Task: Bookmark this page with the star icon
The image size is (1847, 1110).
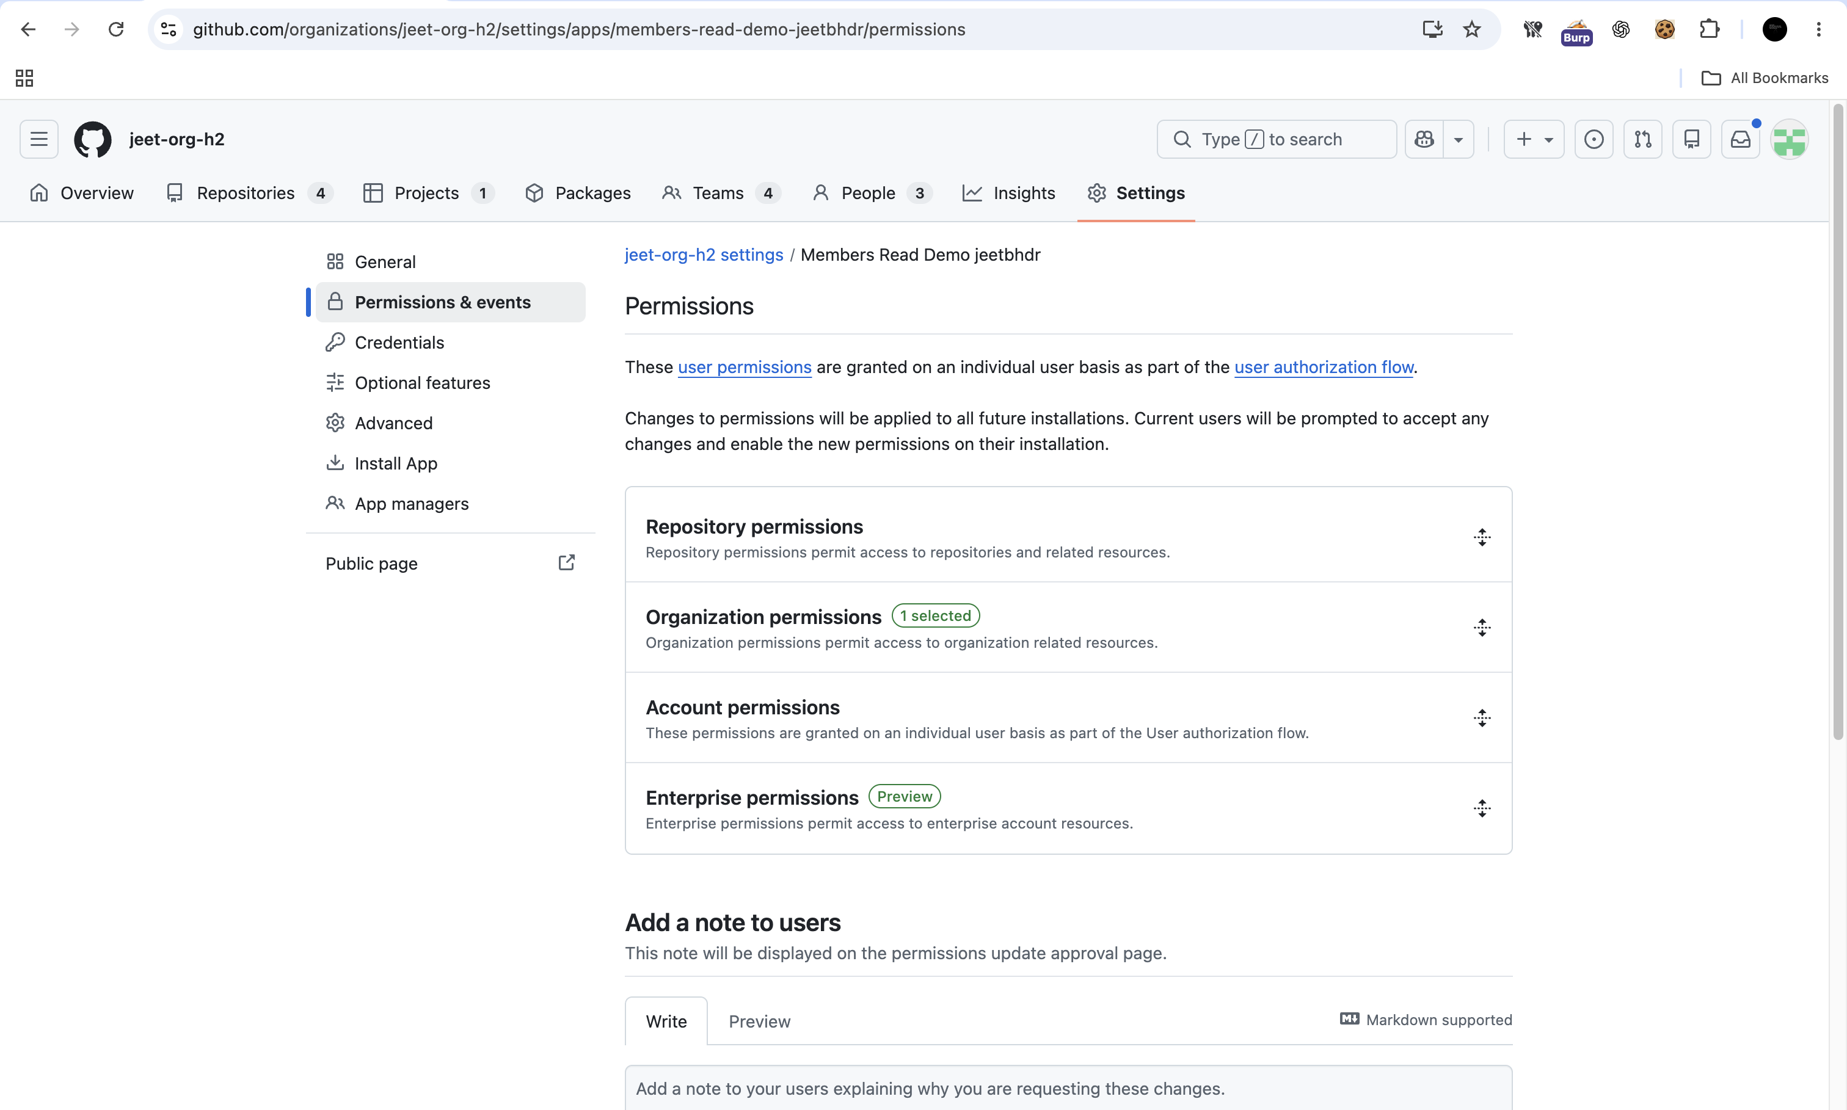Action: click(1471, 29)
